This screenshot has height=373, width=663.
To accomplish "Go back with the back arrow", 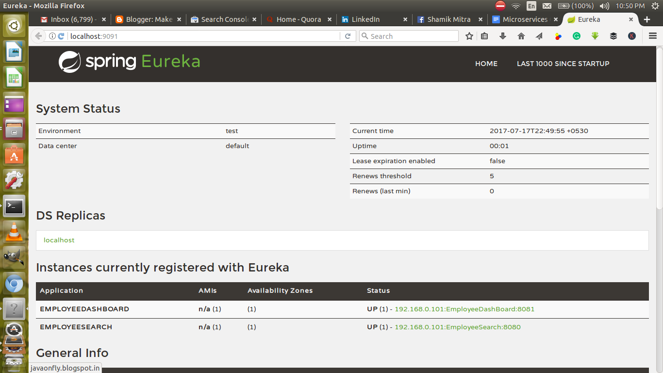I will 39,36.
